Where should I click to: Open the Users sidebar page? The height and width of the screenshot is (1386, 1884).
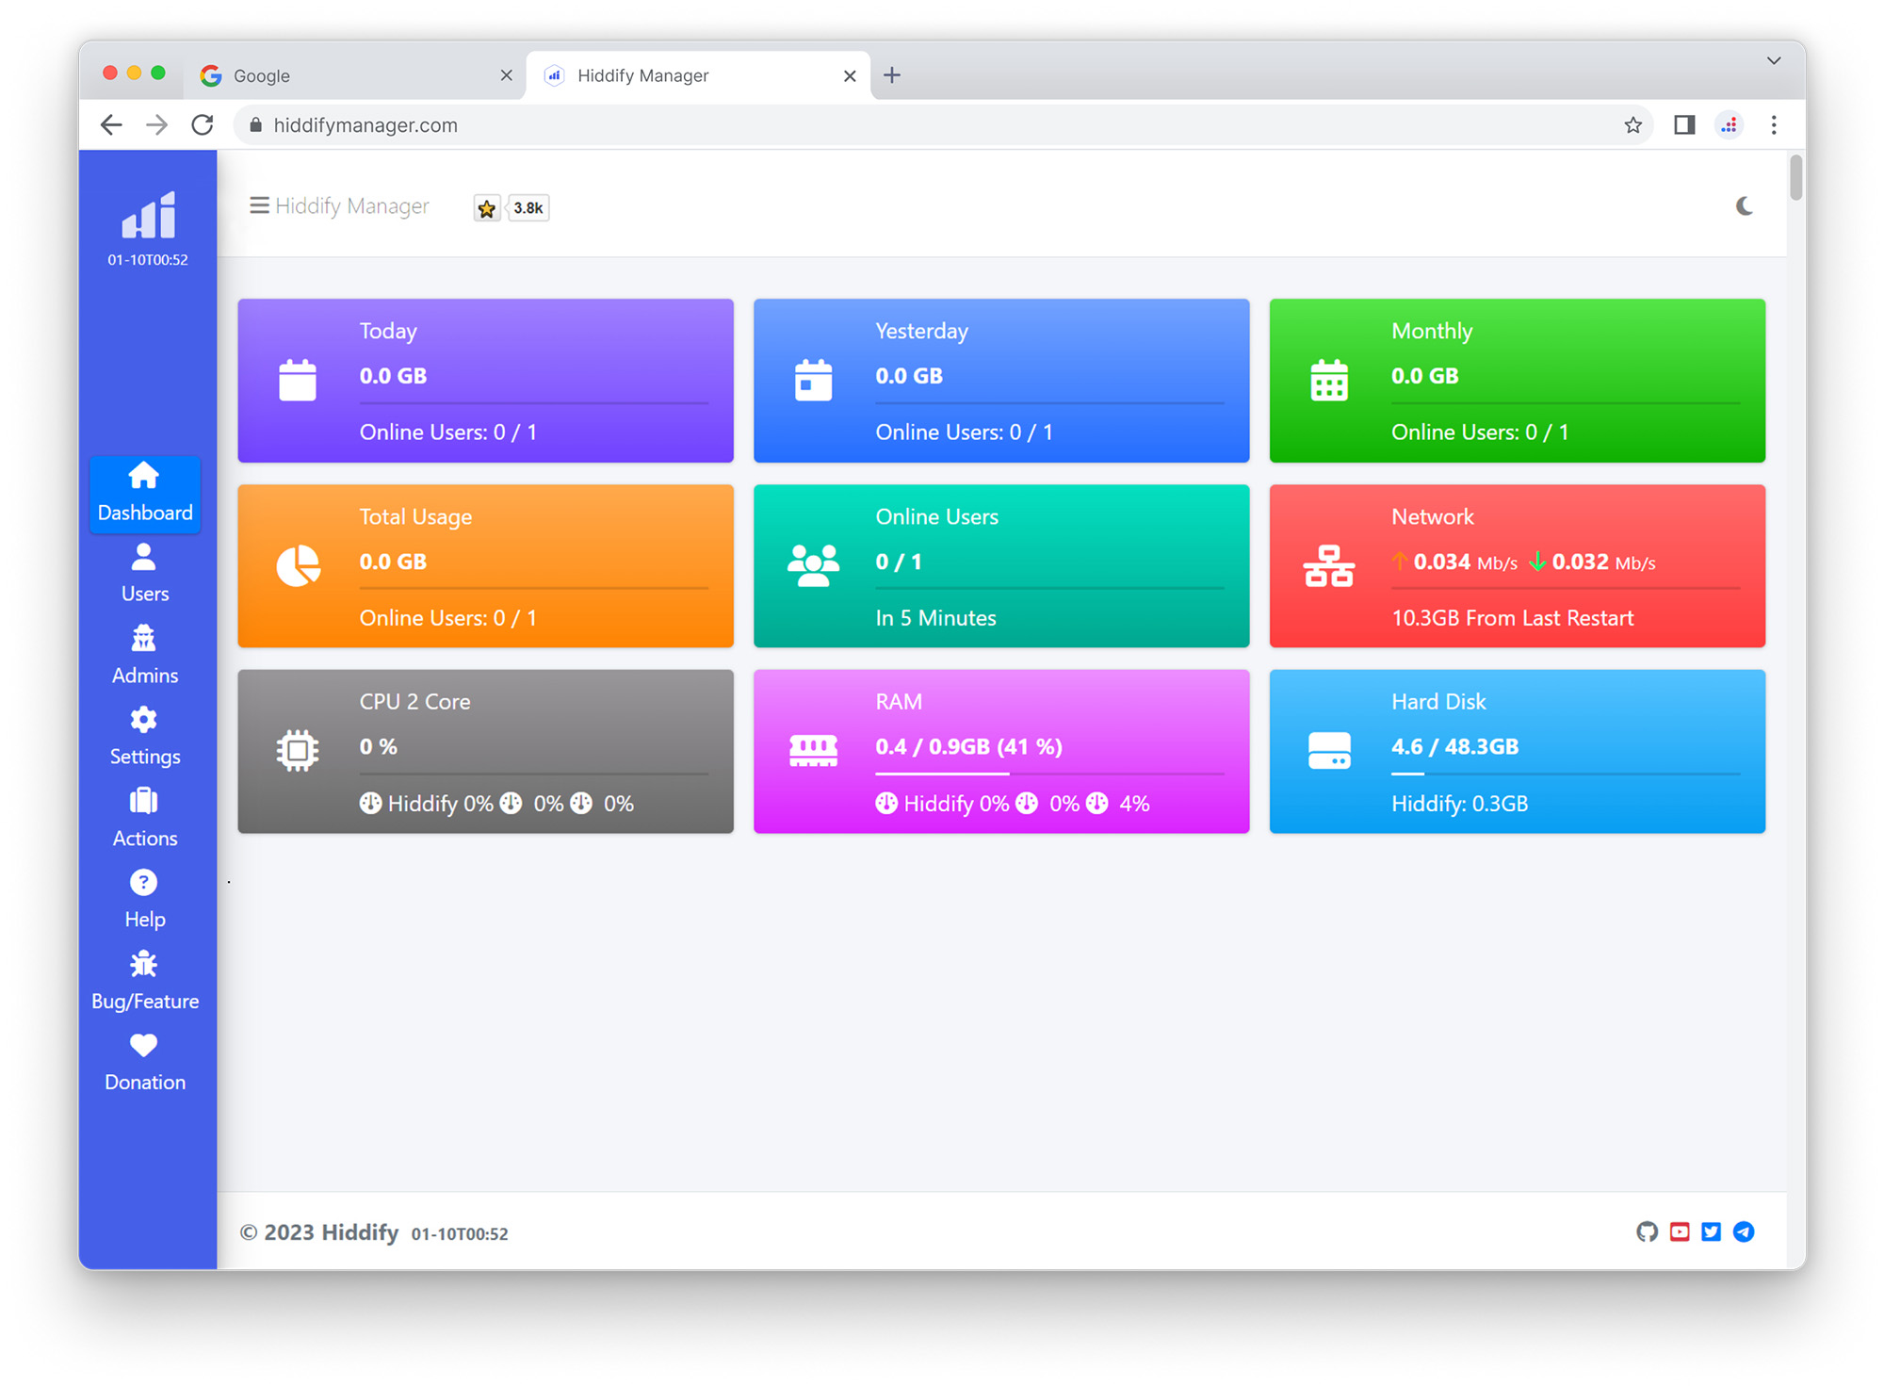coord(144,572)
